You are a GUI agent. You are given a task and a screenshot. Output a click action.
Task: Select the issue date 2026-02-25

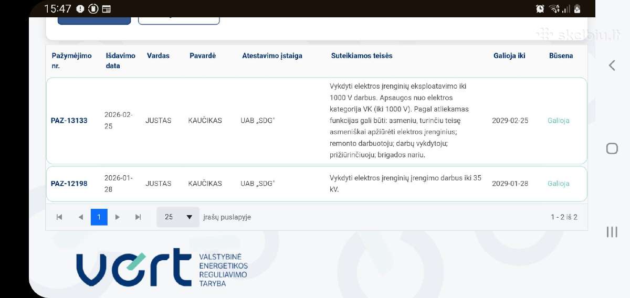119,121
